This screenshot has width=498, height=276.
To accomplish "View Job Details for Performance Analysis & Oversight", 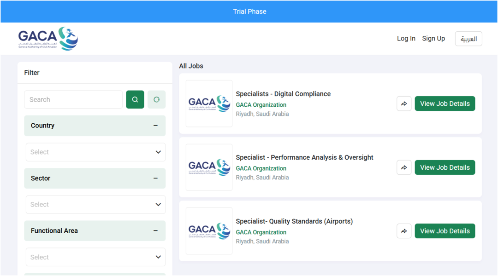I will click(445, 167).
